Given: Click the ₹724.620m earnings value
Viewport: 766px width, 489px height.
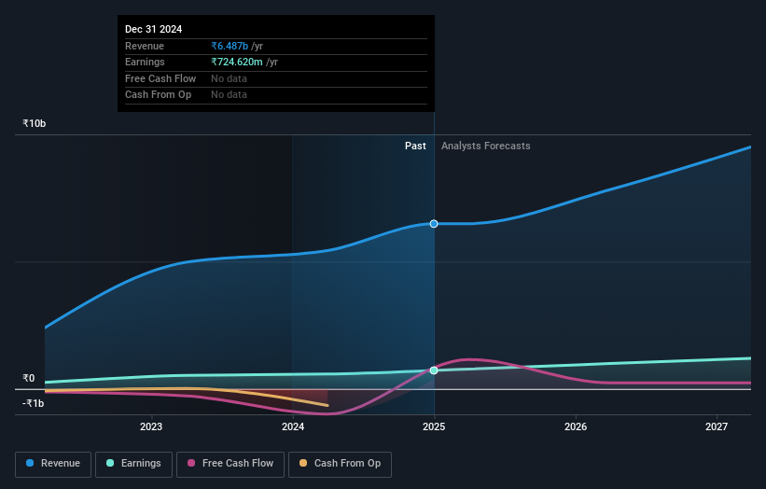Looking at the screenshot, I should coord(237,62).
